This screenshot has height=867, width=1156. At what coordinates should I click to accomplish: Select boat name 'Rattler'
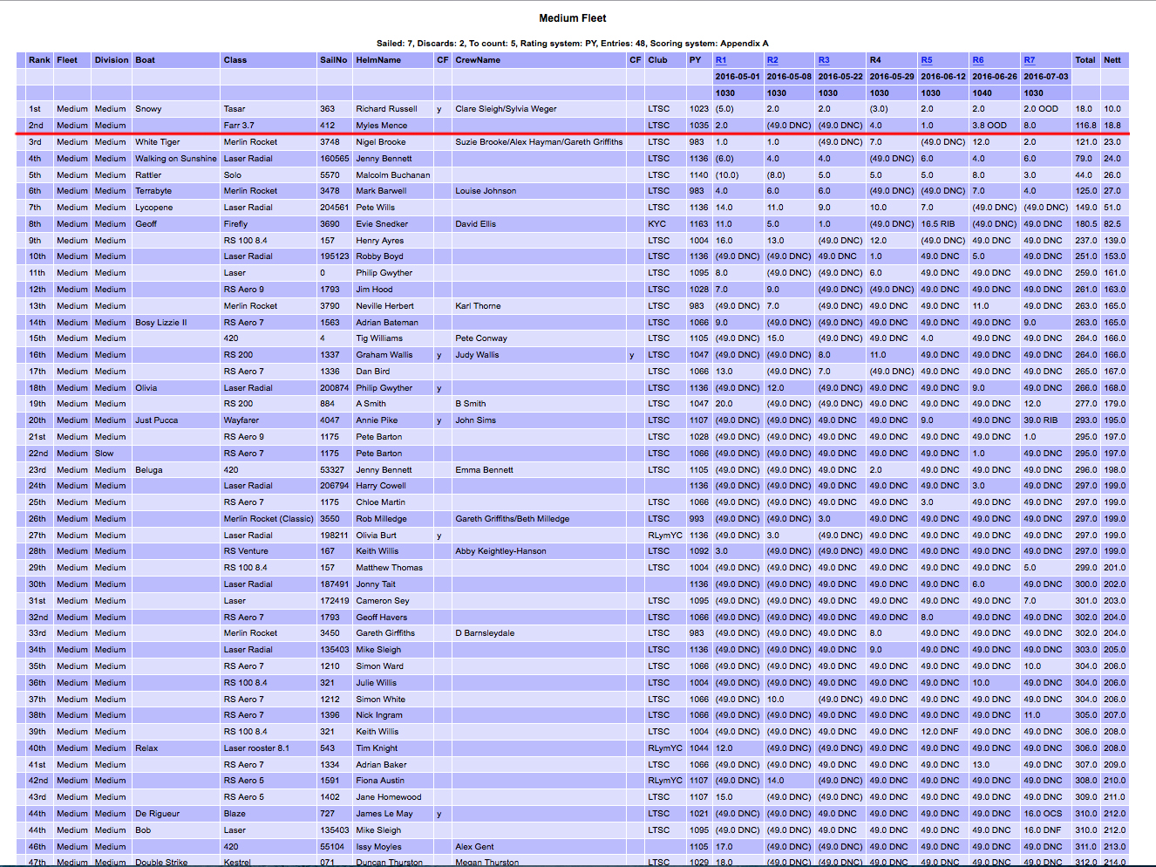pos(148,175)
